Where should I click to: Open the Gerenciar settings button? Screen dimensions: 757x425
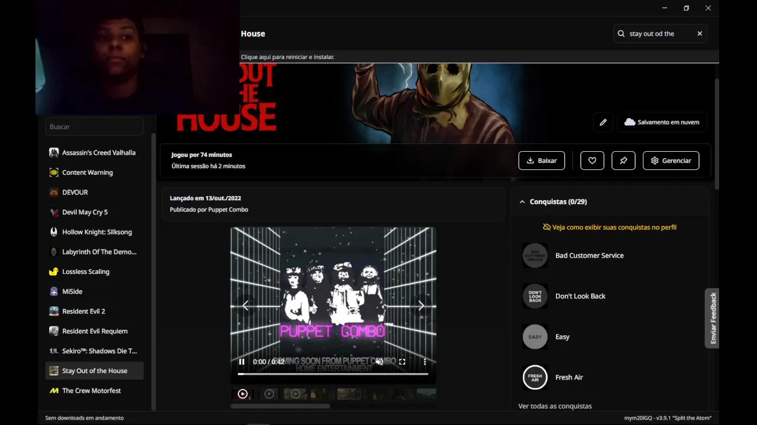[671, 161]
